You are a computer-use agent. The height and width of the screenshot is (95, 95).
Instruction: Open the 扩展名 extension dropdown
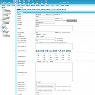57,33
